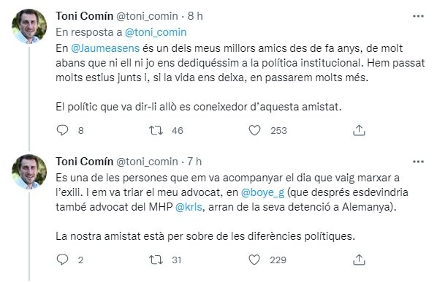Image resolution: width=437 pixels, height=283 pixels.
Task: Open more options menu on the second tweet
Action: (x=418, y=162)
